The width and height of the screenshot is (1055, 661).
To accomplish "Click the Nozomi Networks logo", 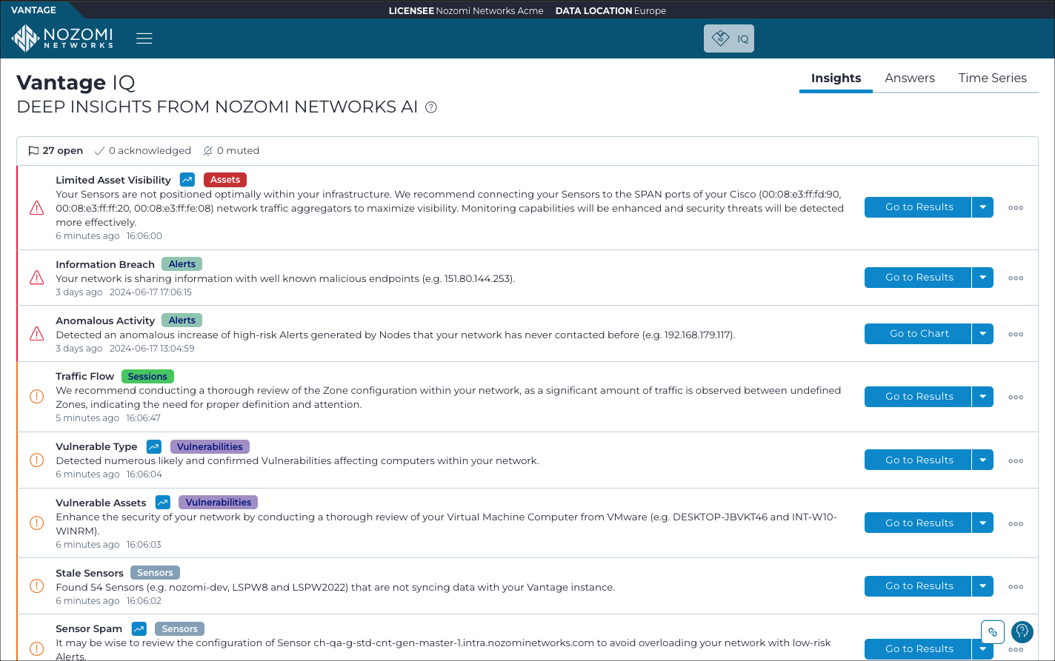I will [x=63, y=38].
